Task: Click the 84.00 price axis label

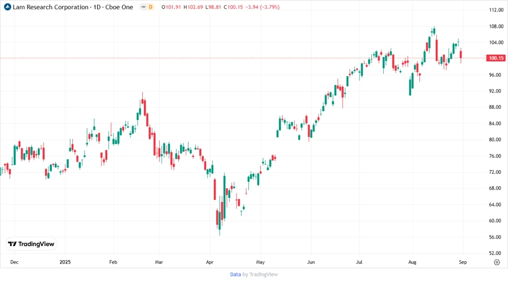Action: 496,124
